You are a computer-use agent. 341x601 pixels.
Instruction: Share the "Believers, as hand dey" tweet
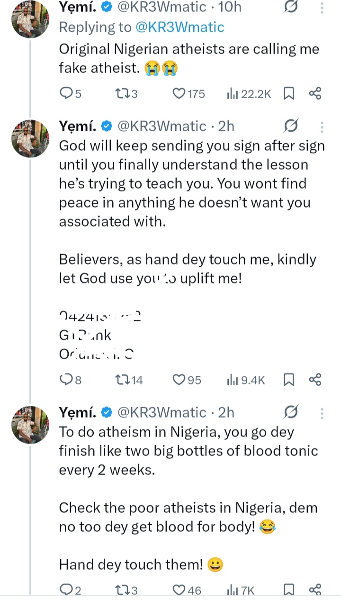(x=315, y=379)
